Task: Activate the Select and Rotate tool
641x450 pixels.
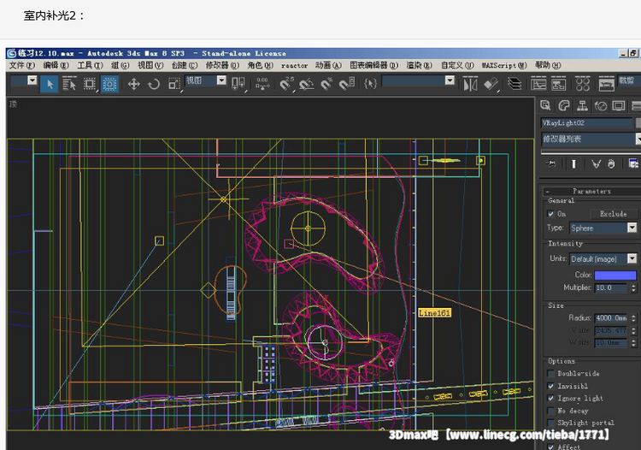Action: tap(154, 85)
